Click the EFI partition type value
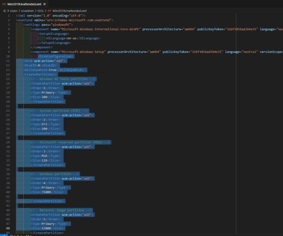 [x=44, y=124]
